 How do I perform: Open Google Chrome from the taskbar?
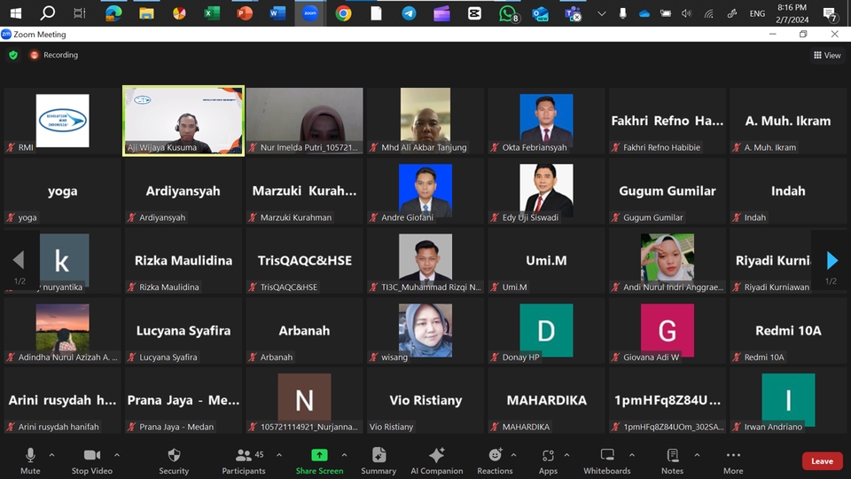[x=343, y=13]
